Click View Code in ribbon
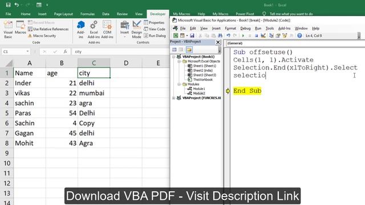This screenshot has height=205, width=365. [x=155, y=29]
